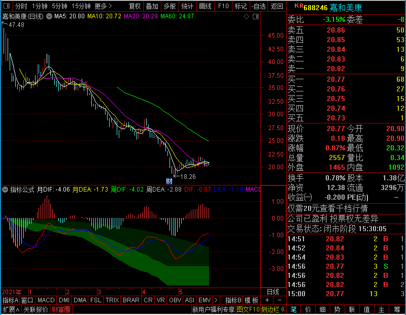406x315 pixels.
Task: Select the 15分钟 period
Action: coord(81,6)
